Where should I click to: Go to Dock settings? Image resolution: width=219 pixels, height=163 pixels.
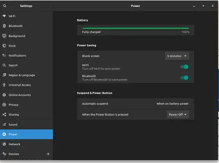coord(26,46)
